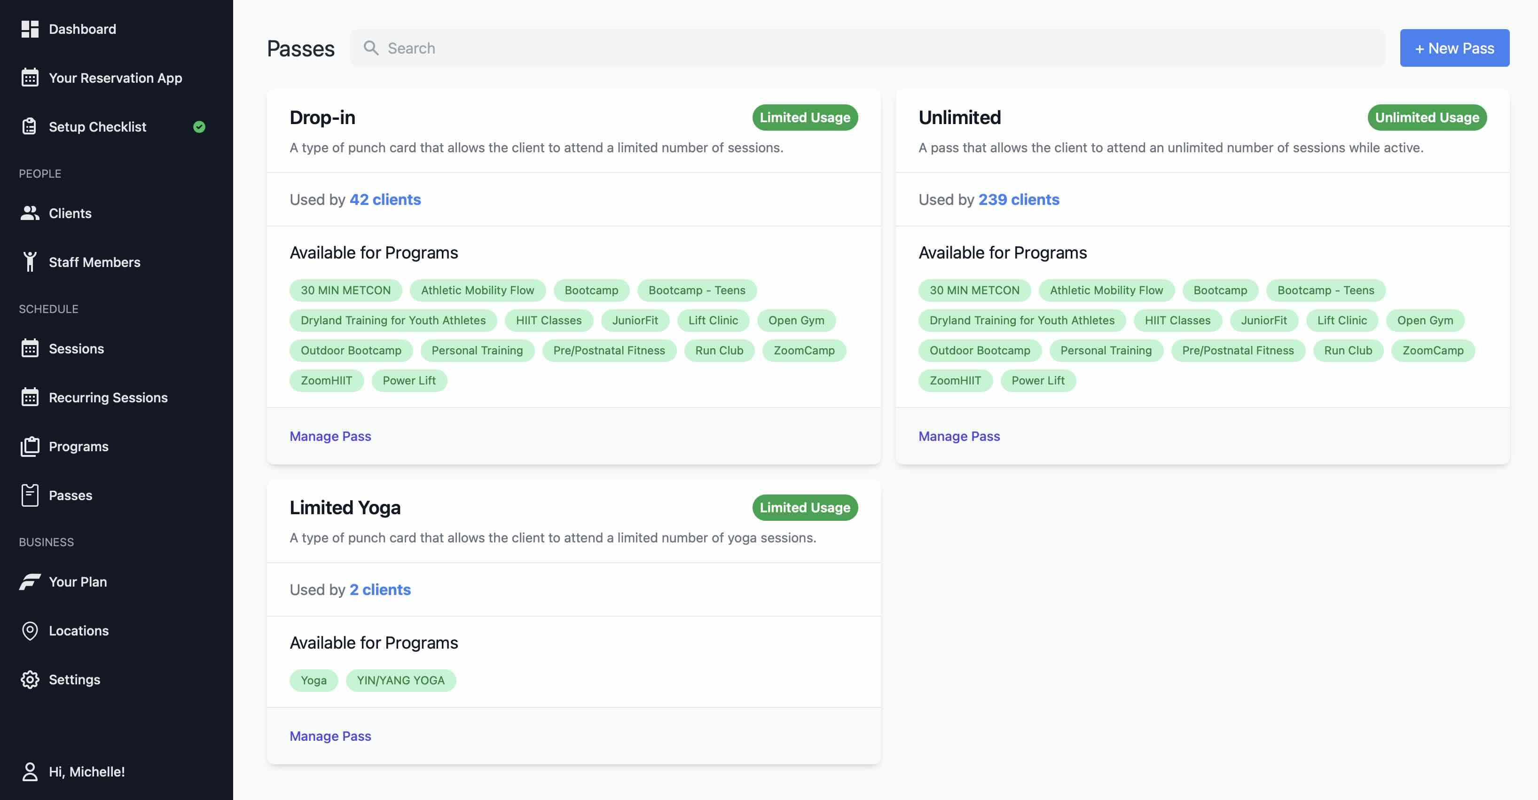
Task: Click the Programs briefcase icon
Action: point(30,446)
